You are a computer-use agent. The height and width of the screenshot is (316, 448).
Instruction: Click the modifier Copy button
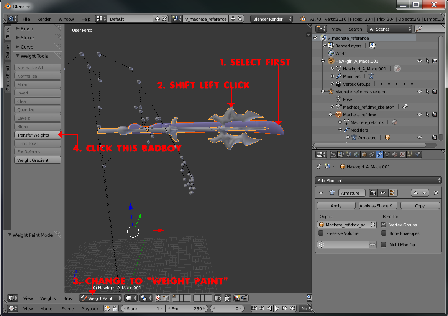pyautogui.click(x=420, y=205)
